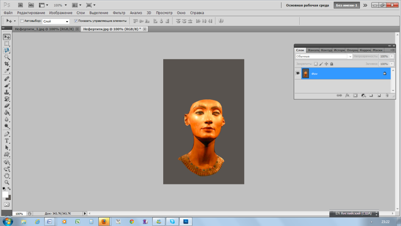Open the blend mode Обычные dropdown

click(324, 56)
